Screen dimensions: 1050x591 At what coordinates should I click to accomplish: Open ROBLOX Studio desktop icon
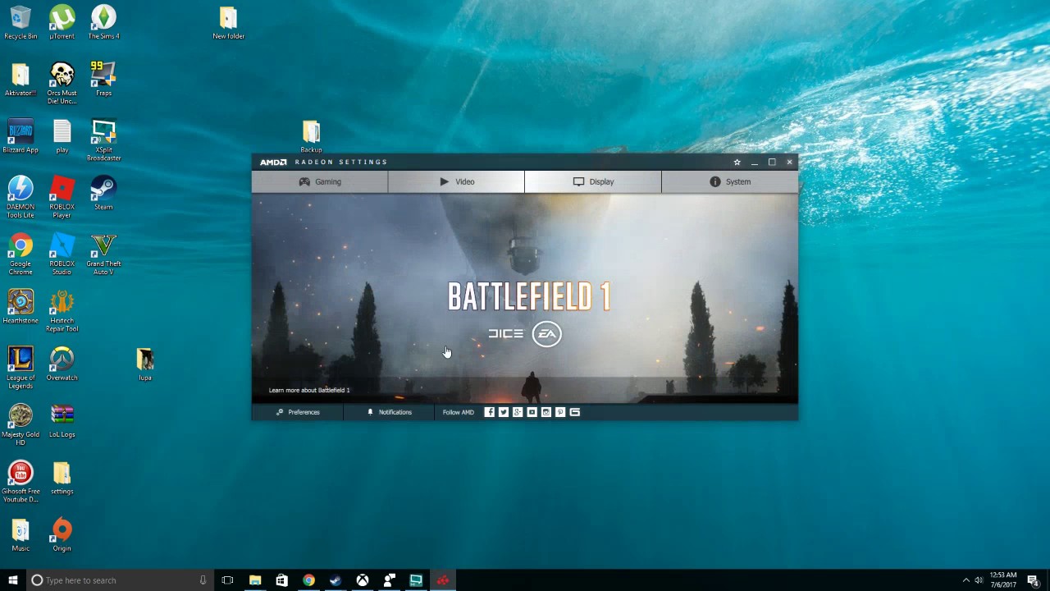tap(62, 254)
